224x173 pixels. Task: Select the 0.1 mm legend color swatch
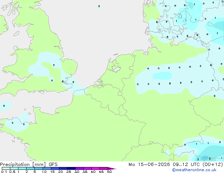6,168
